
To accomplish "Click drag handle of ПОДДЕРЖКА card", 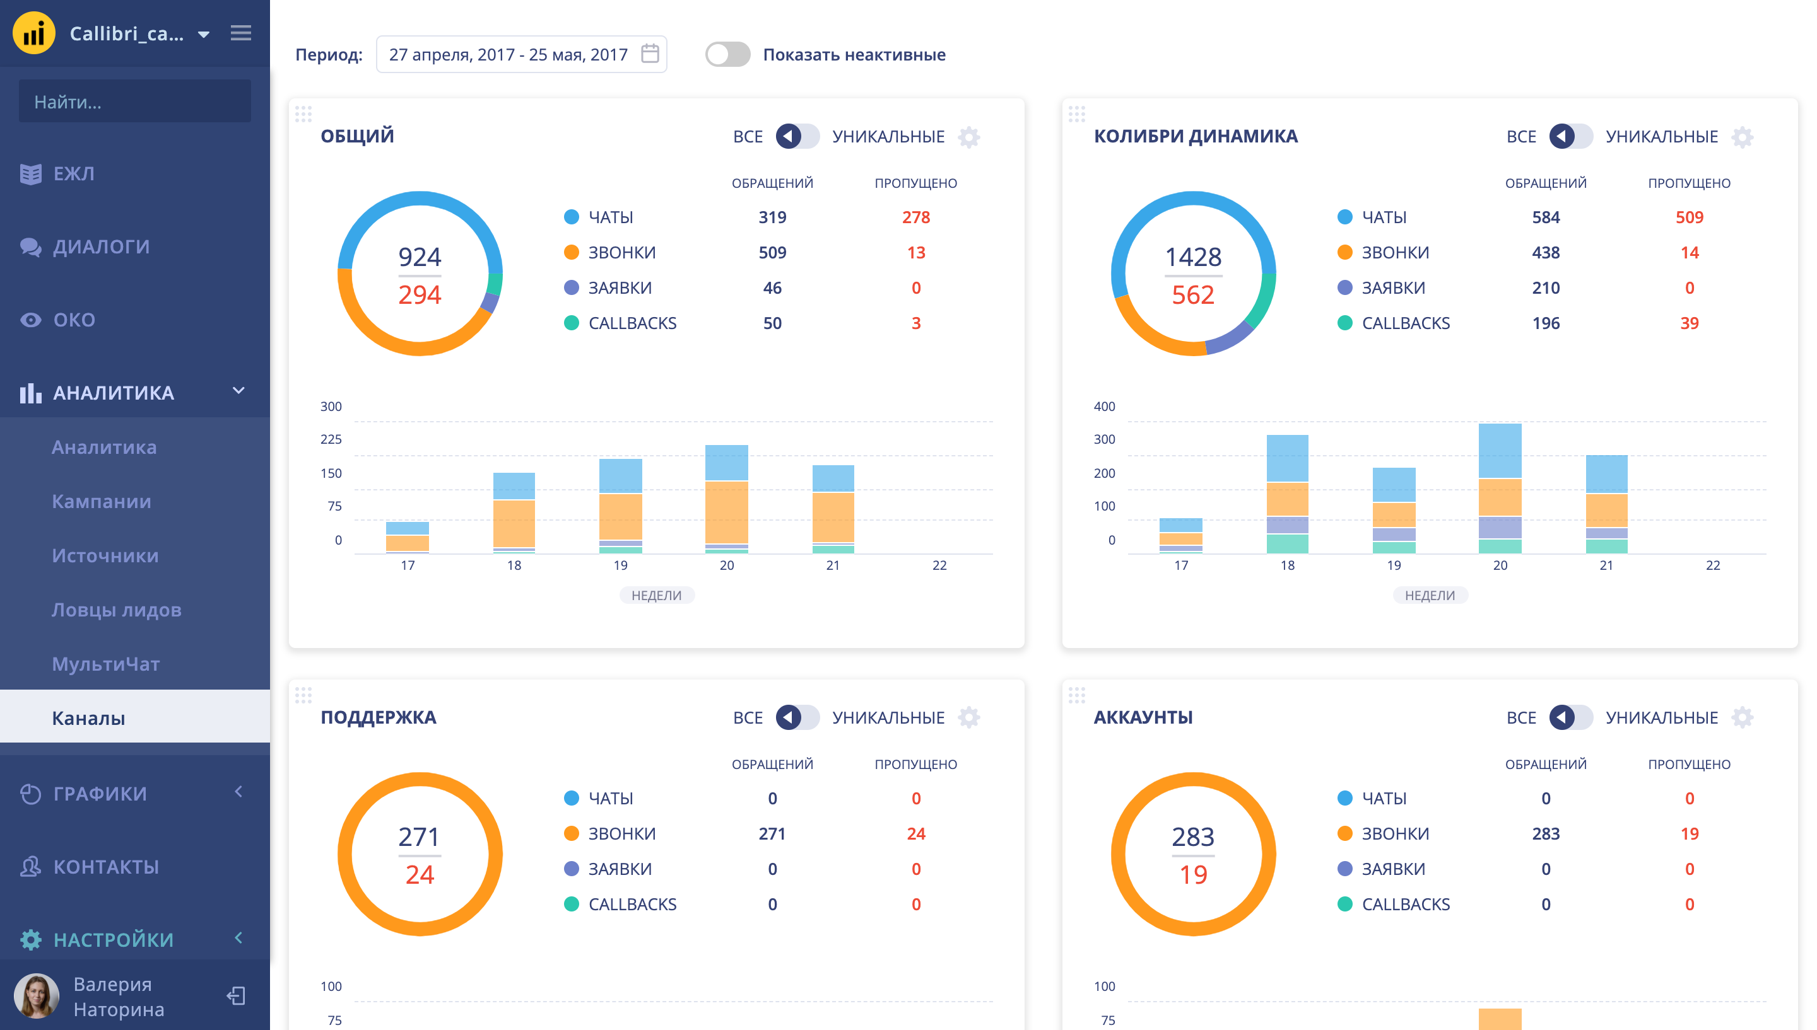I will coord(303,695).
